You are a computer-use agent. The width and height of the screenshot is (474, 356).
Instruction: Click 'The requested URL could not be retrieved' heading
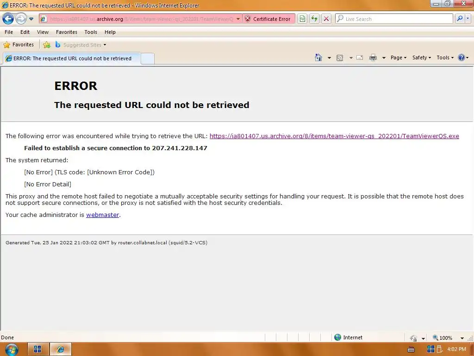152,105
